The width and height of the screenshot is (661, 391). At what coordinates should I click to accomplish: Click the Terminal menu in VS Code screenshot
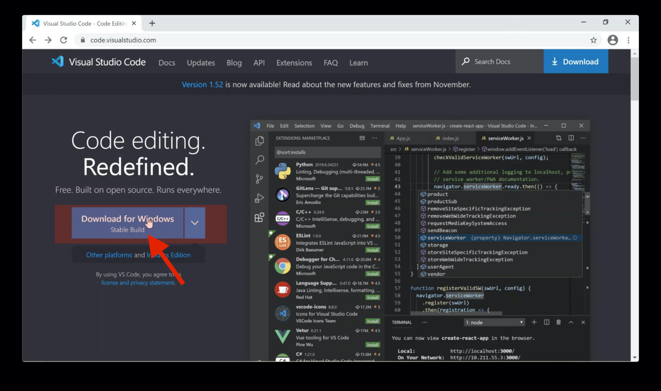click(x=380, y=126)
